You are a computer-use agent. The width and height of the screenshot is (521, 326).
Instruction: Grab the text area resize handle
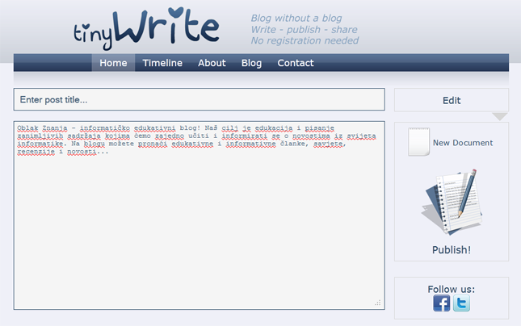[x=377, y=303]
